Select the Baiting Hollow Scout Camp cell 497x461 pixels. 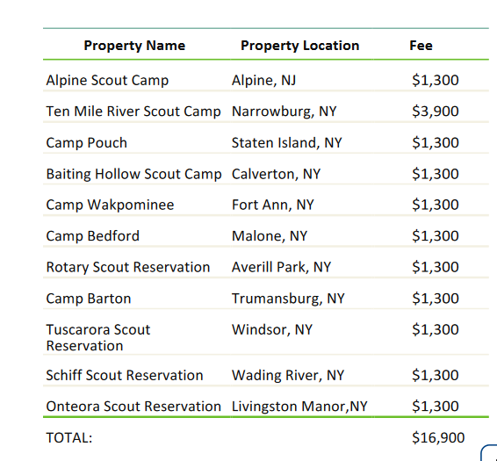pos(133,174)
